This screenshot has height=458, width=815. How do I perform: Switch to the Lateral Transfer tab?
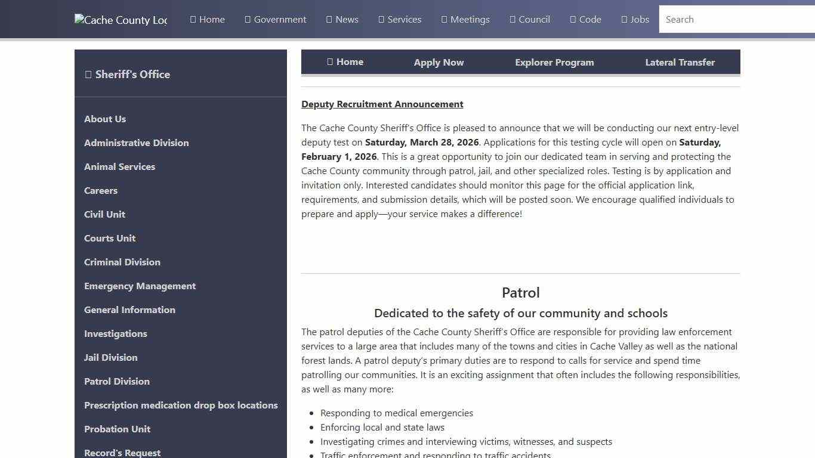tap(680, 62)
